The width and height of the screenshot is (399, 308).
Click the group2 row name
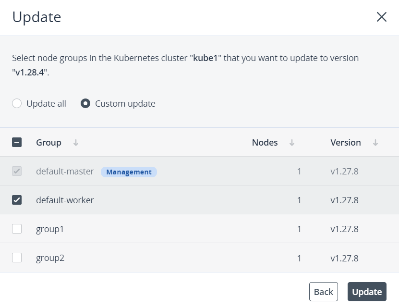[x=50, y=258]
